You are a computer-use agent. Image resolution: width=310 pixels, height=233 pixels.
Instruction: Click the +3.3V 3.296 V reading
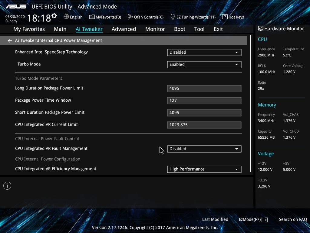(x=264, y=186)
